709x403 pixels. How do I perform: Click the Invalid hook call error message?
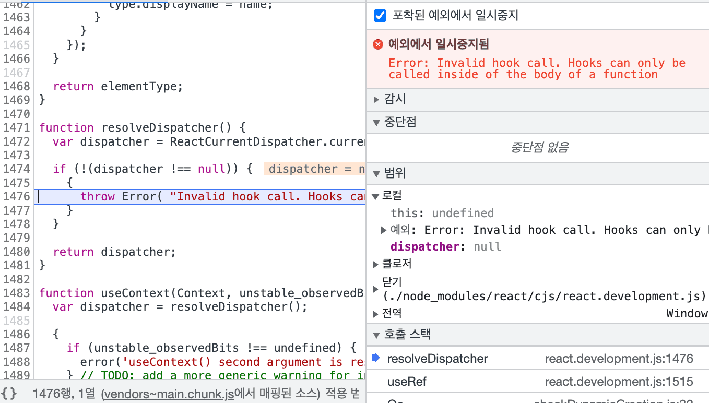[x=537, y=68]
